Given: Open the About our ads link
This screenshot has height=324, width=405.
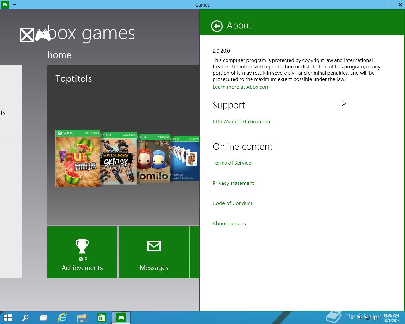Looking at the screenshot, I should tap(229, 223).
